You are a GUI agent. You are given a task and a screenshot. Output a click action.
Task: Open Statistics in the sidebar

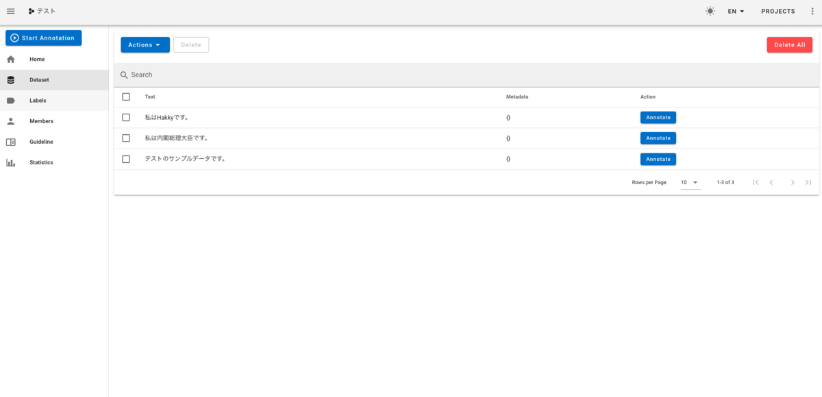[54, 162]
